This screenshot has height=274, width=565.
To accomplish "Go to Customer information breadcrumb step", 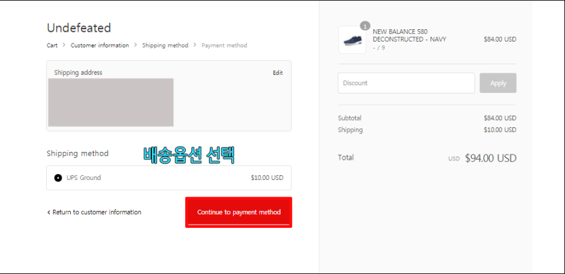I will 99,45.
